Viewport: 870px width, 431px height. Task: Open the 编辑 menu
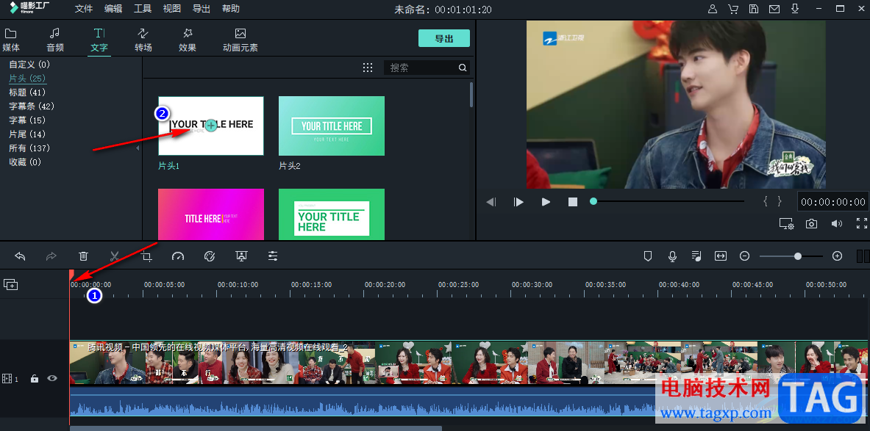113,9
